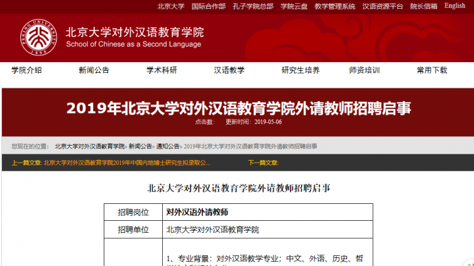Go to 新闻公告 in breadcrumb
The height and width of the screenshot is (266, 474).
(140, 146)
